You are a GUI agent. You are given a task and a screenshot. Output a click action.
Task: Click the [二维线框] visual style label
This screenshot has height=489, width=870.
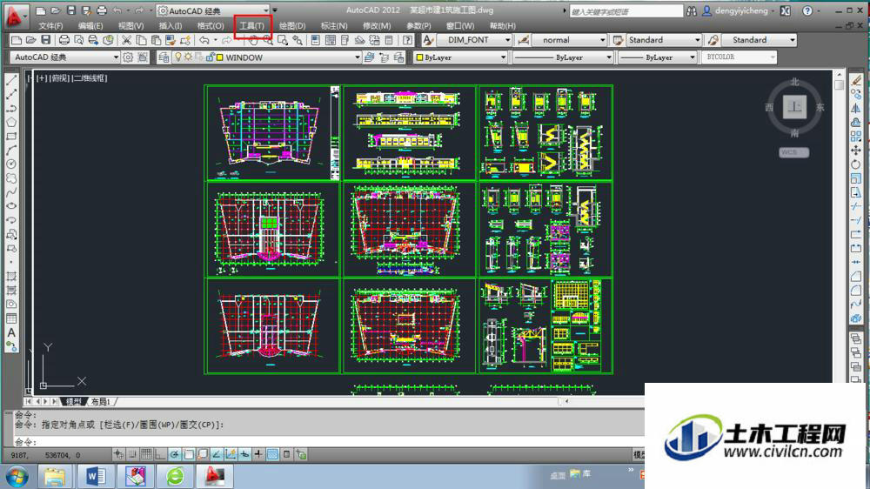point(90,78)
